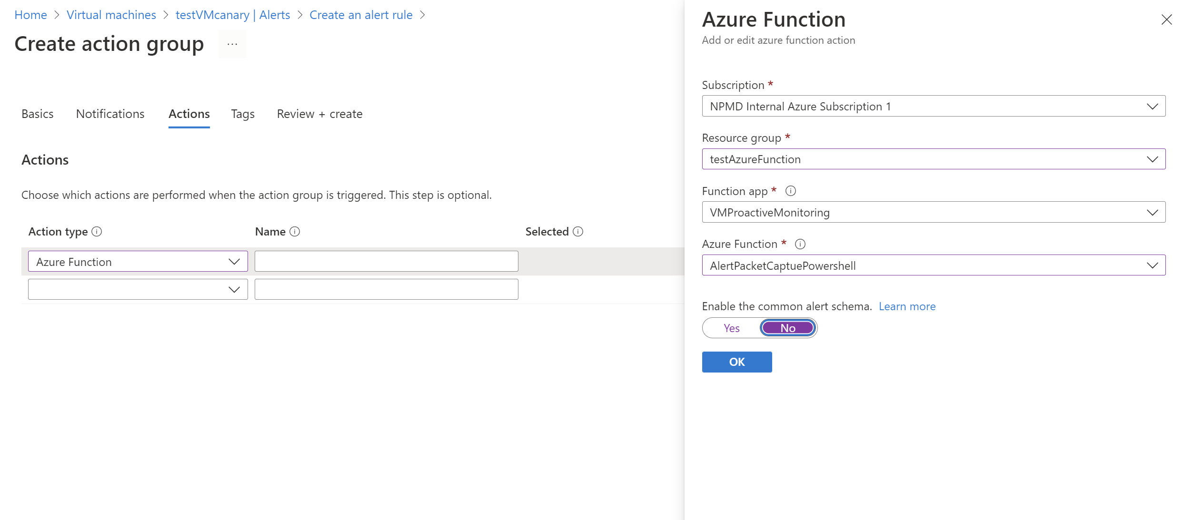1183x520 pixels.
Task: Click Home breadcrumb navigation icon
Action: (30, 14)
